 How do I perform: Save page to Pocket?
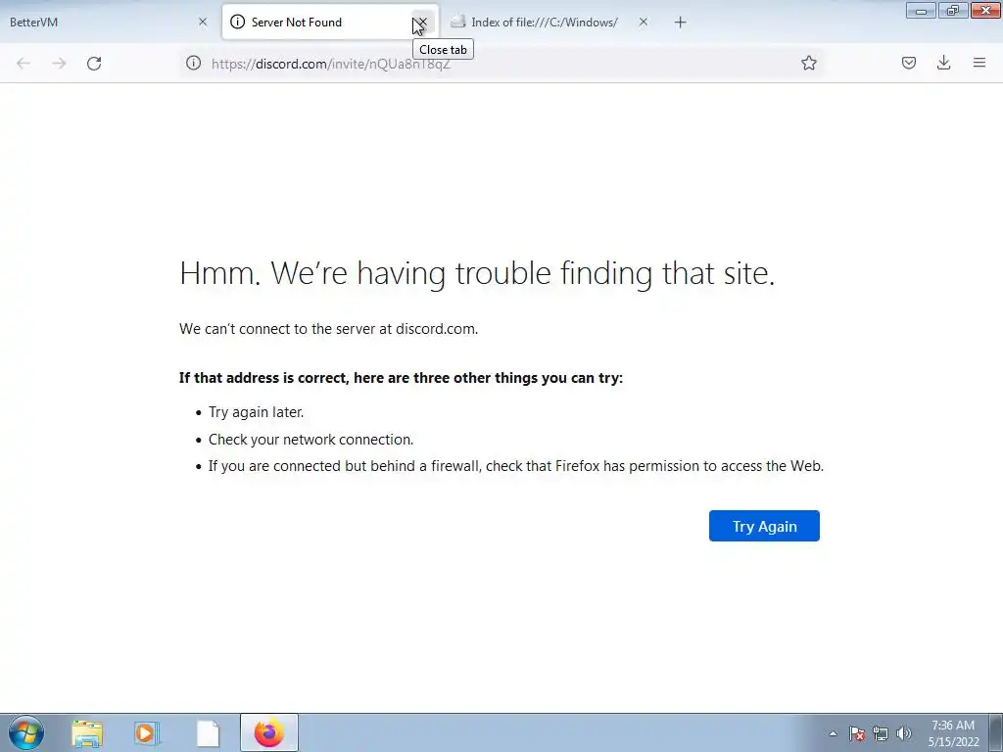click(x=908, y=63)
